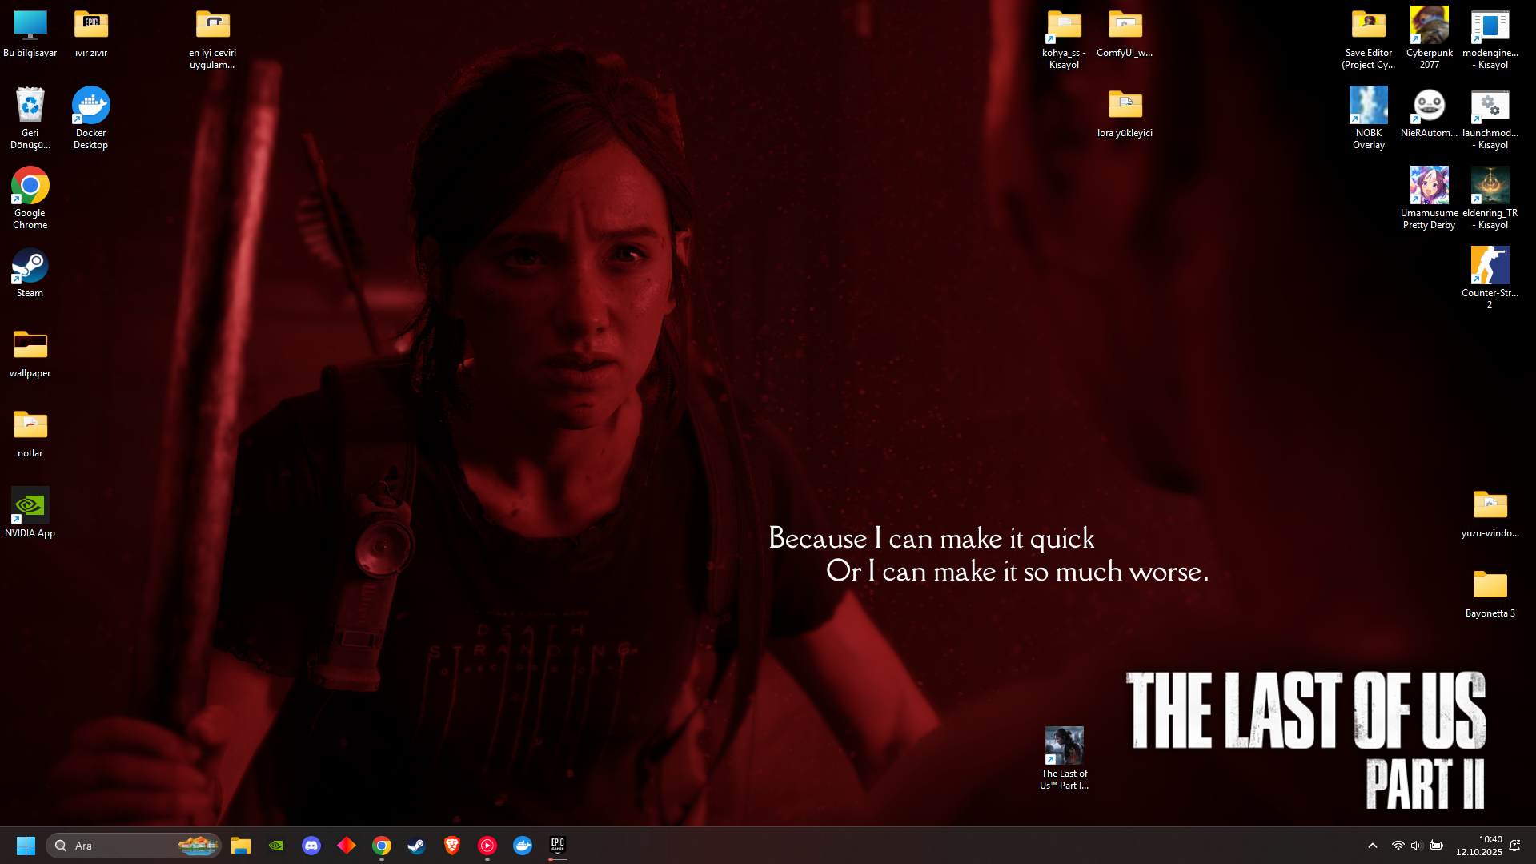Open the volume speaker tray icon
The image size is (1536, 864).
[x=1416, y=846]
